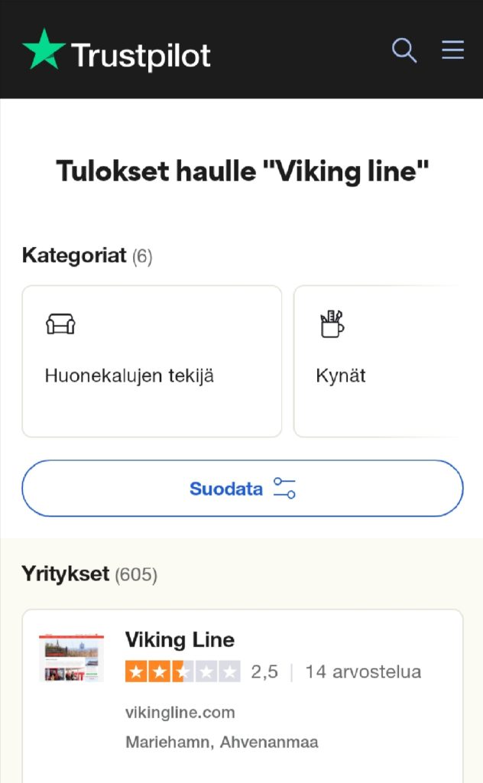Screen dimensions: 483x783
Task: Click the sofa icon in furniture category
Action: pyautogui.click(x=60, y=324)
